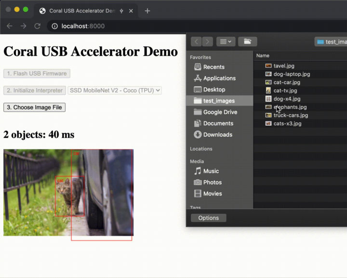Open a new browser tab
Image resolution: width=347 pixels, height=278 pixels.
[x=147, y=11]
